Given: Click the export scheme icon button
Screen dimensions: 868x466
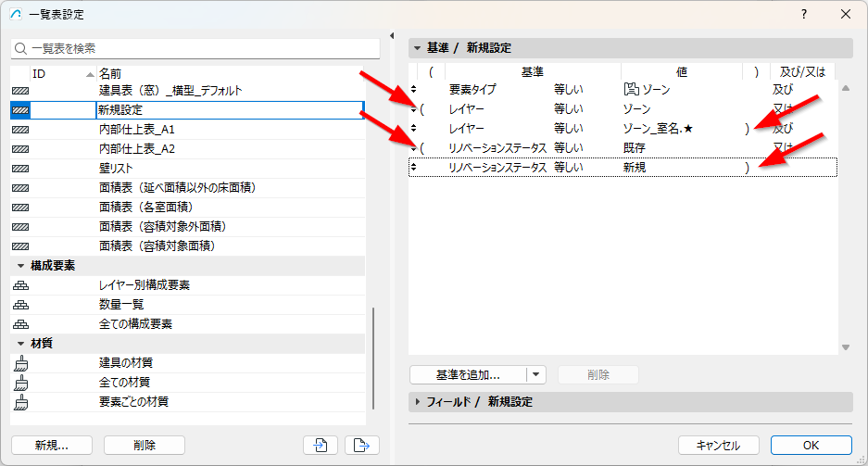Looking at the screenshot, I should click(362, 445).
